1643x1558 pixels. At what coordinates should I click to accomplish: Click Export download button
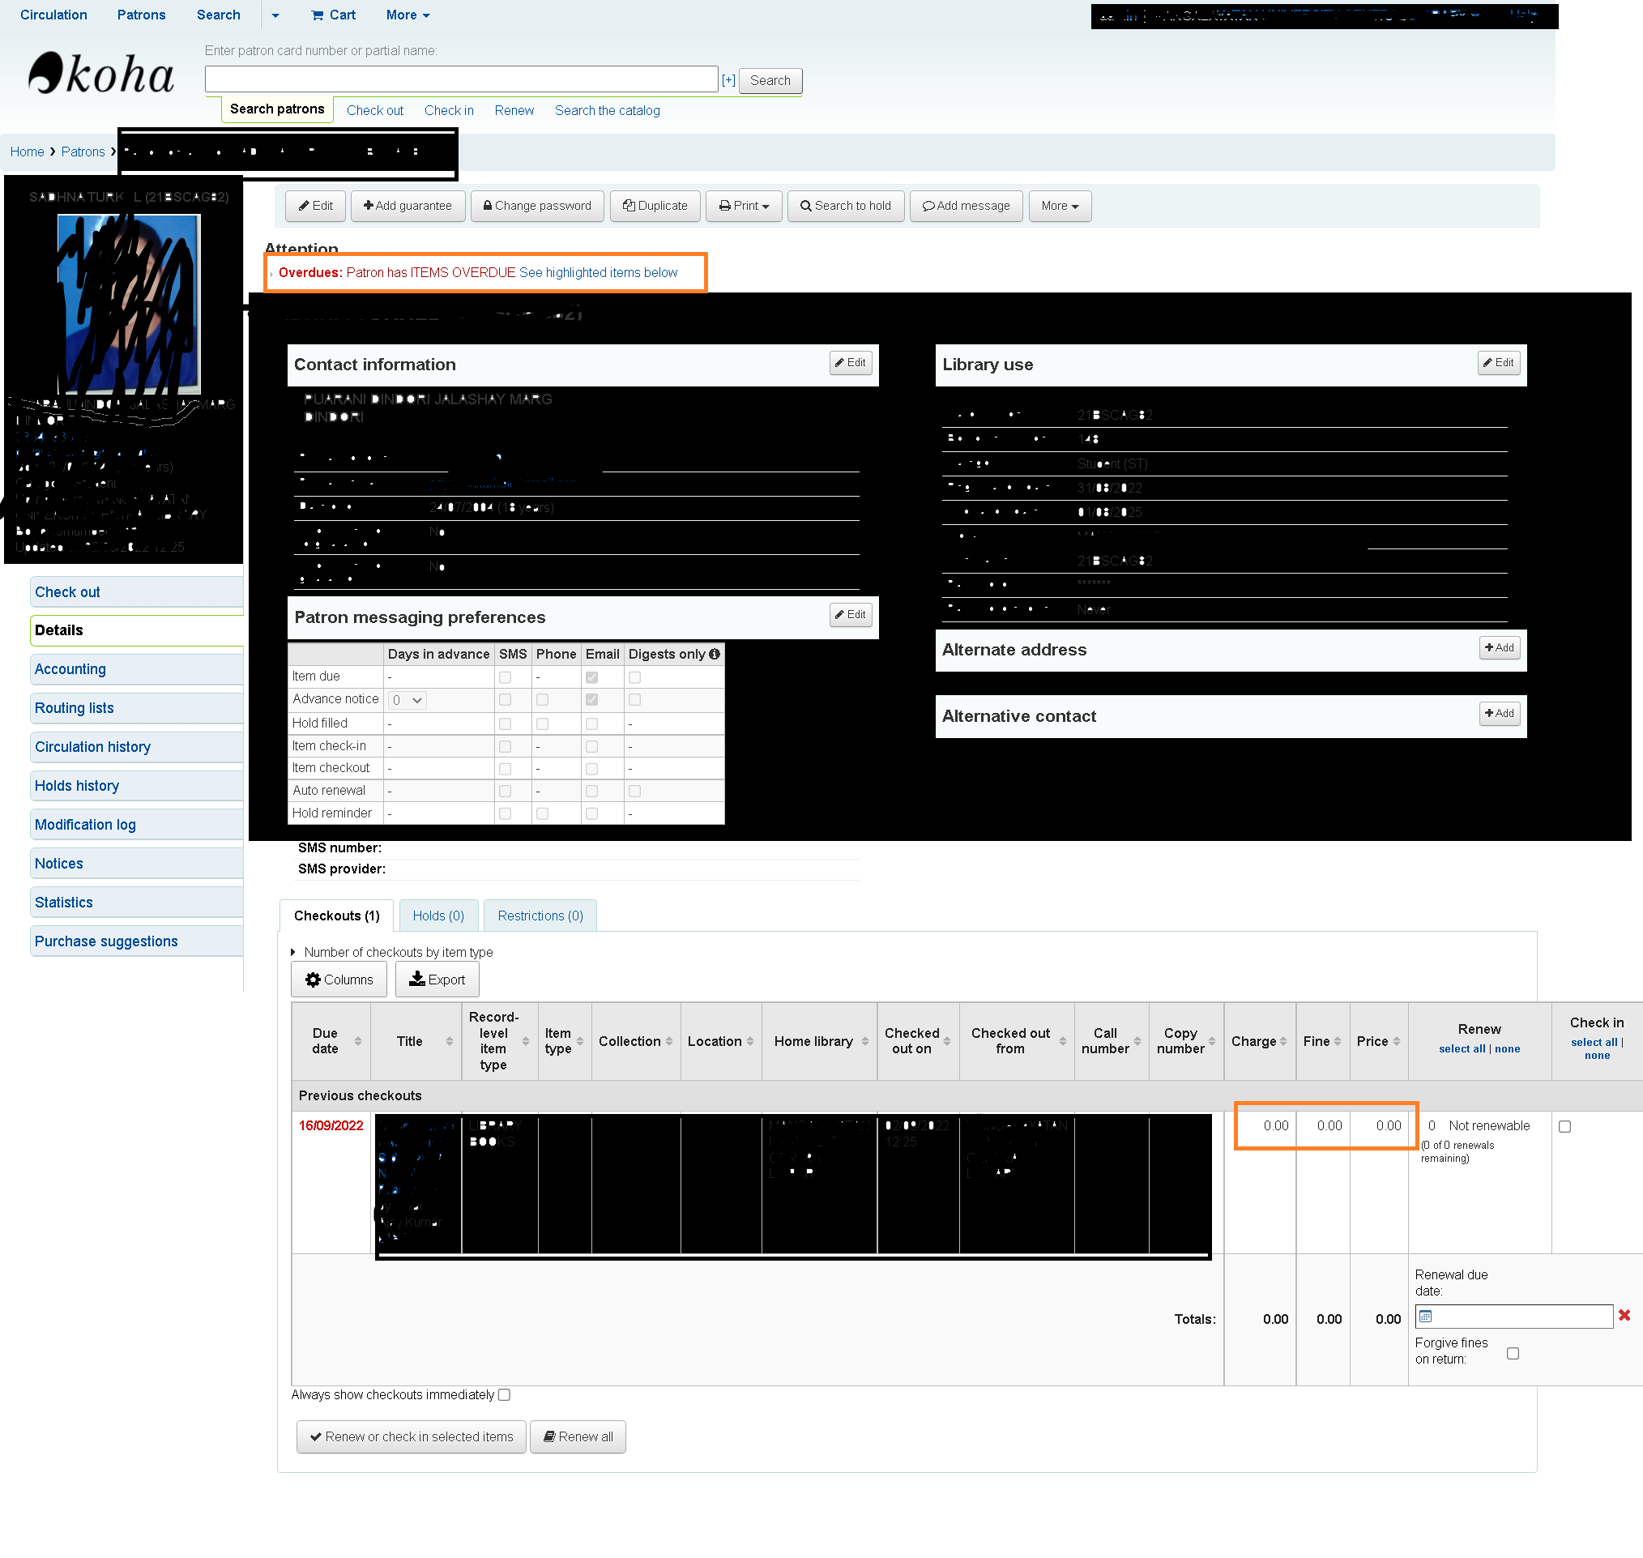[437, 980]
